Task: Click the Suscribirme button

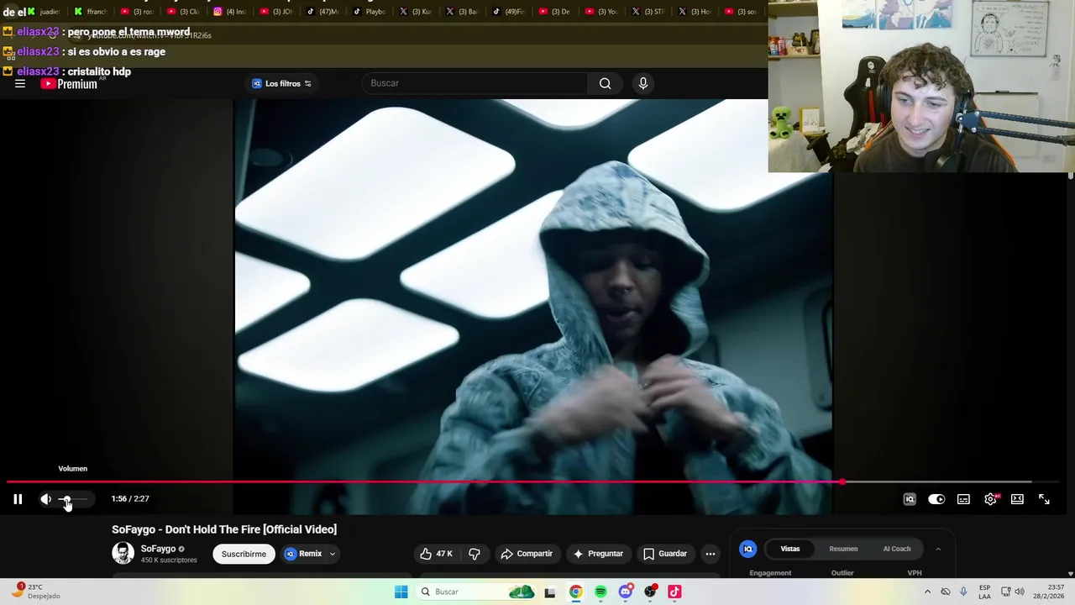Action: point(244,554)
